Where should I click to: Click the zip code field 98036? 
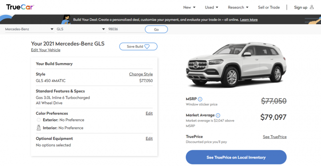point(126,29)
